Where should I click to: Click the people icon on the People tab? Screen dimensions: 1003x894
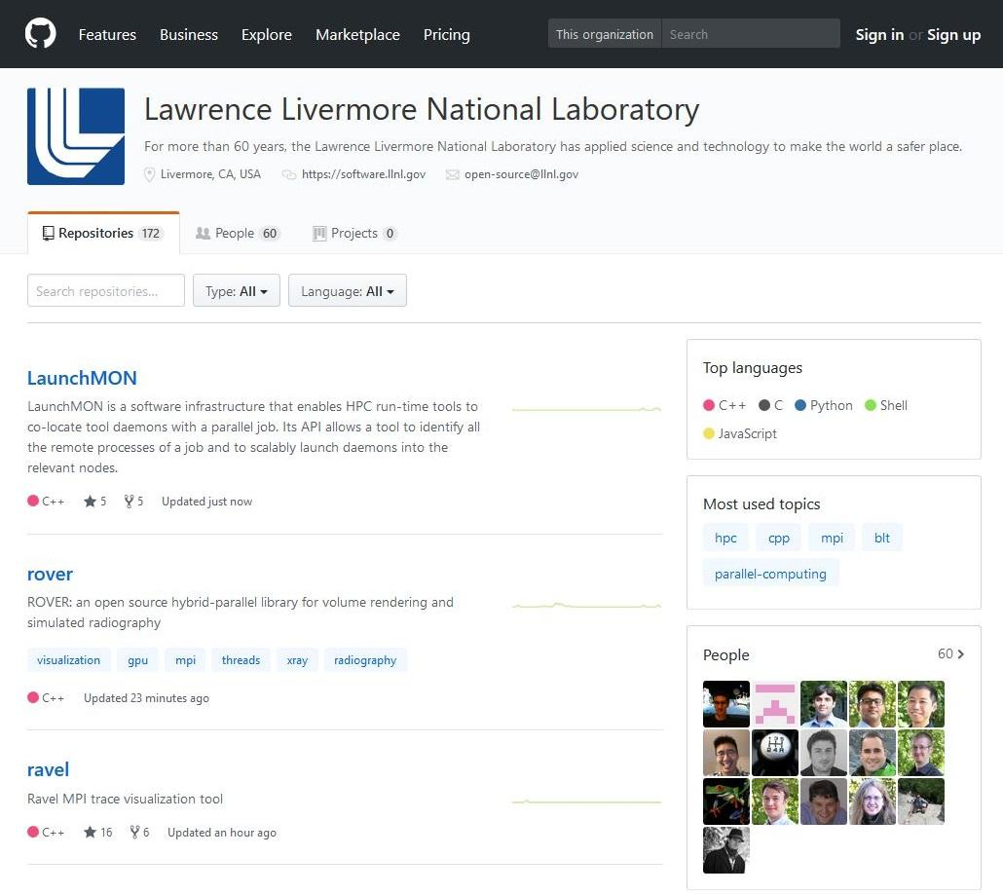204,233
